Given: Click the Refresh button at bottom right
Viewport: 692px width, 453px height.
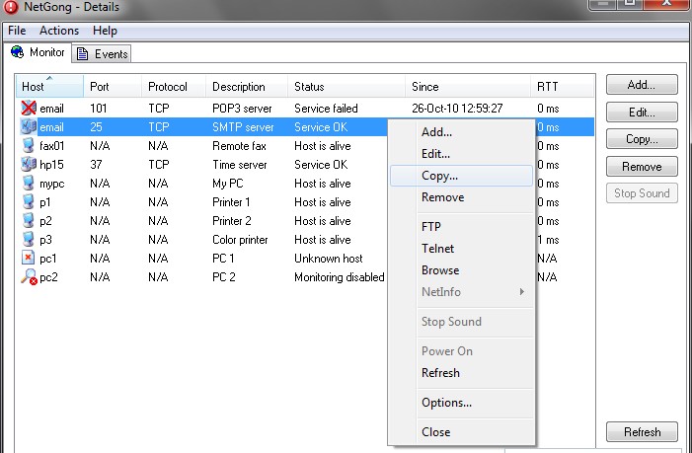Looking at the screenshot, I should 642,432.
